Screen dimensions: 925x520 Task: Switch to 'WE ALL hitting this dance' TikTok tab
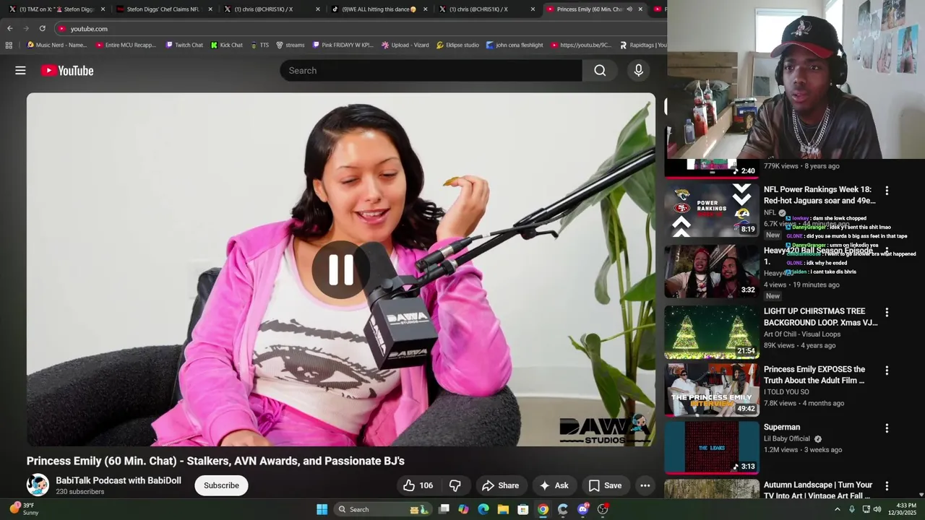tap(379, 9)
